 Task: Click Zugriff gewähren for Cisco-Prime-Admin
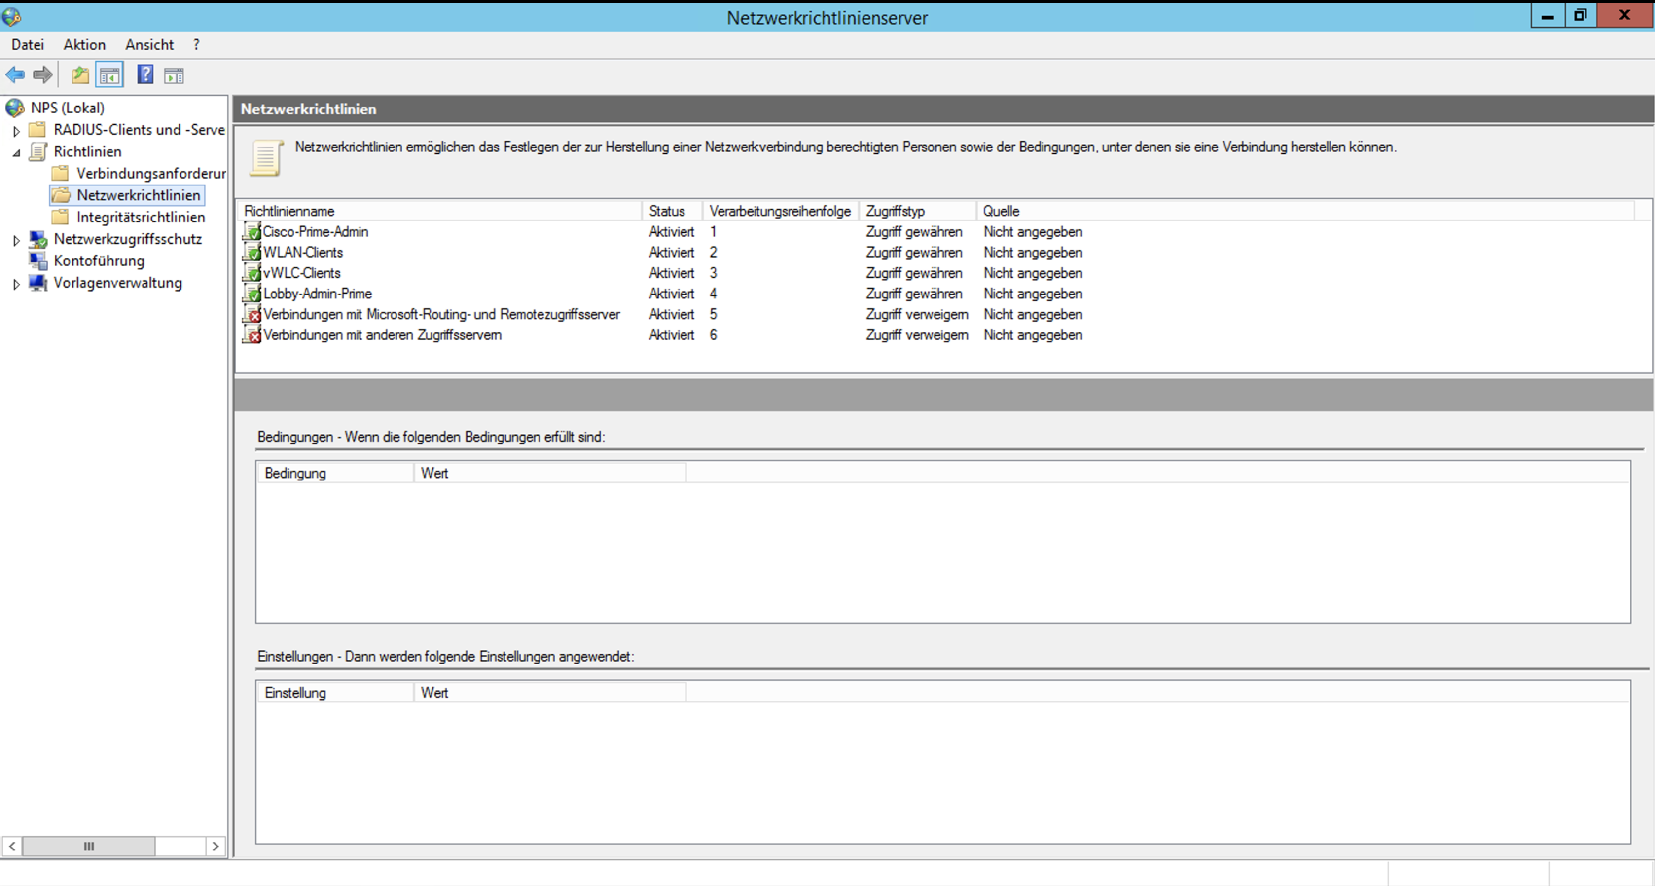point(914,232)
